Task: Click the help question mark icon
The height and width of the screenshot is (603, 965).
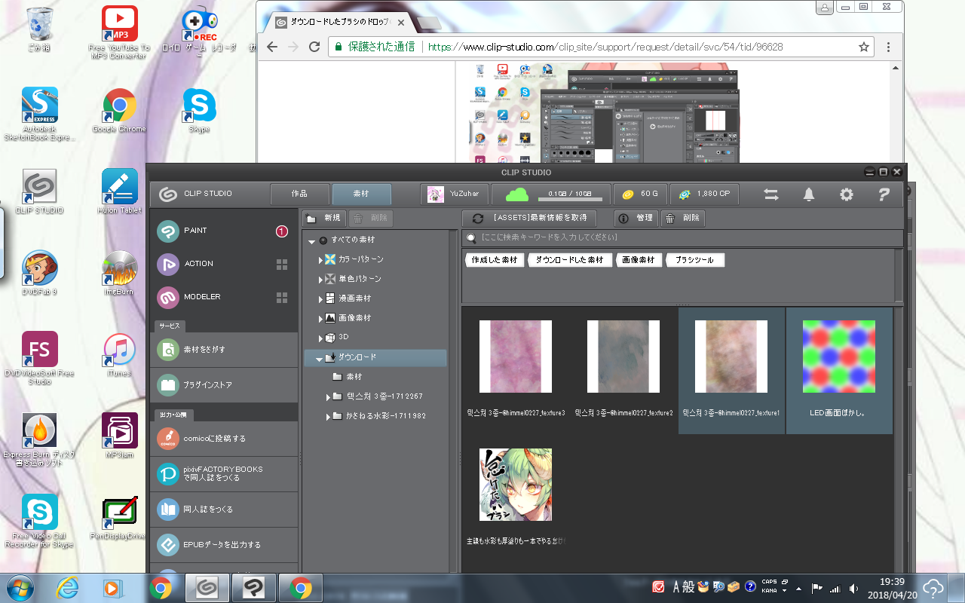Action: click(884, 194)
